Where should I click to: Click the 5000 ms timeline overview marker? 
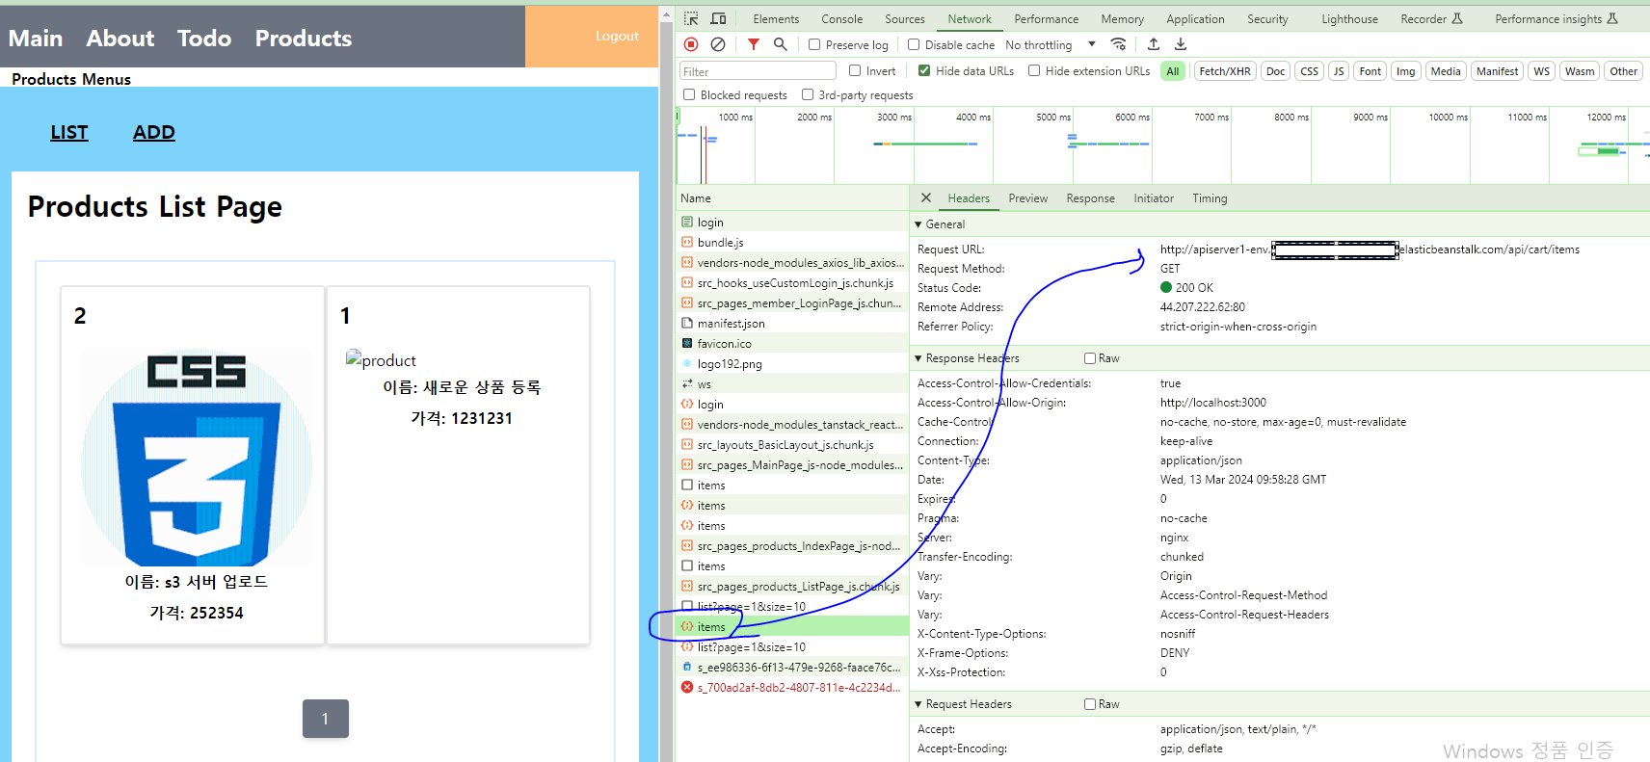1052,117
